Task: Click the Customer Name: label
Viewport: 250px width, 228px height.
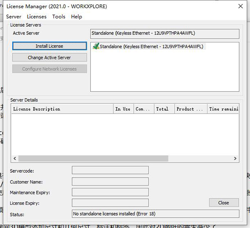Action: [x=26, y=182]
